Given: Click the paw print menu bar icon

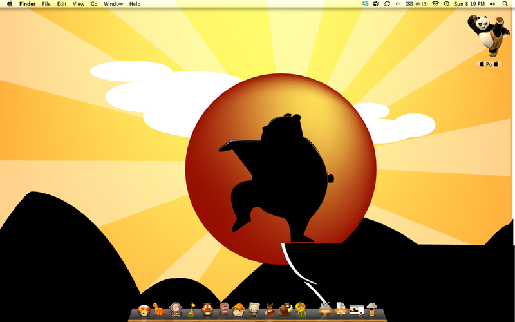Looking at the screenshot, I should tap(376, 4).
